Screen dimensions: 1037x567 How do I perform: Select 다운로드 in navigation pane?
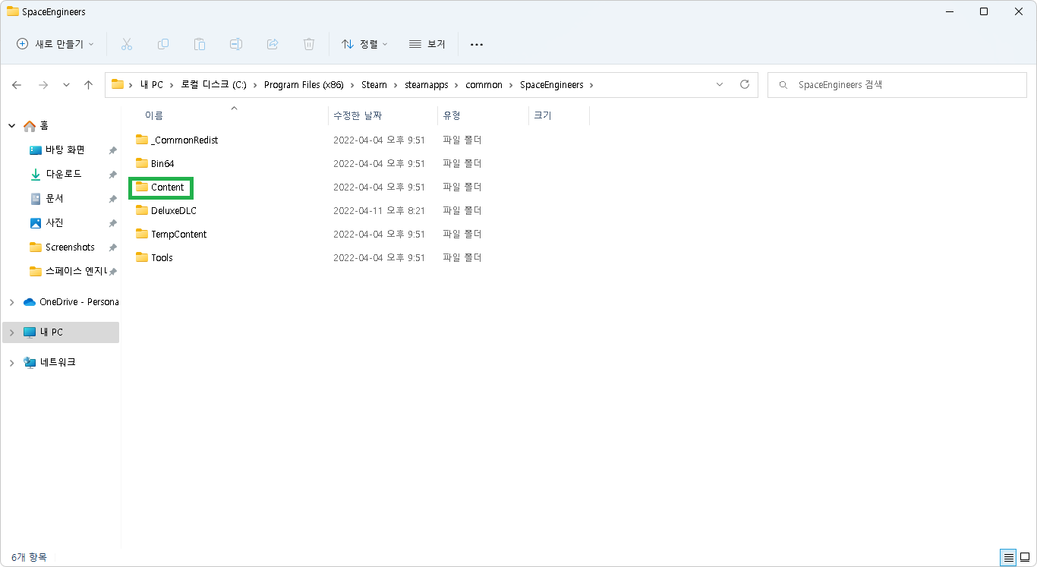(63, 175)
